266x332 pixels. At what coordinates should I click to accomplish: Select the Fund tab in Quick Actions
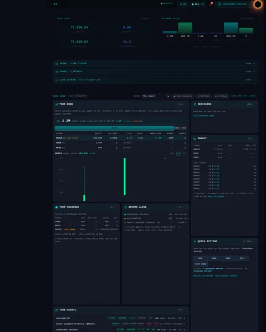point(200,258)
